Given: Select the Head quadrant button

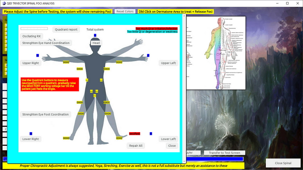Looking at the screenshot, I should click(96, 43).
